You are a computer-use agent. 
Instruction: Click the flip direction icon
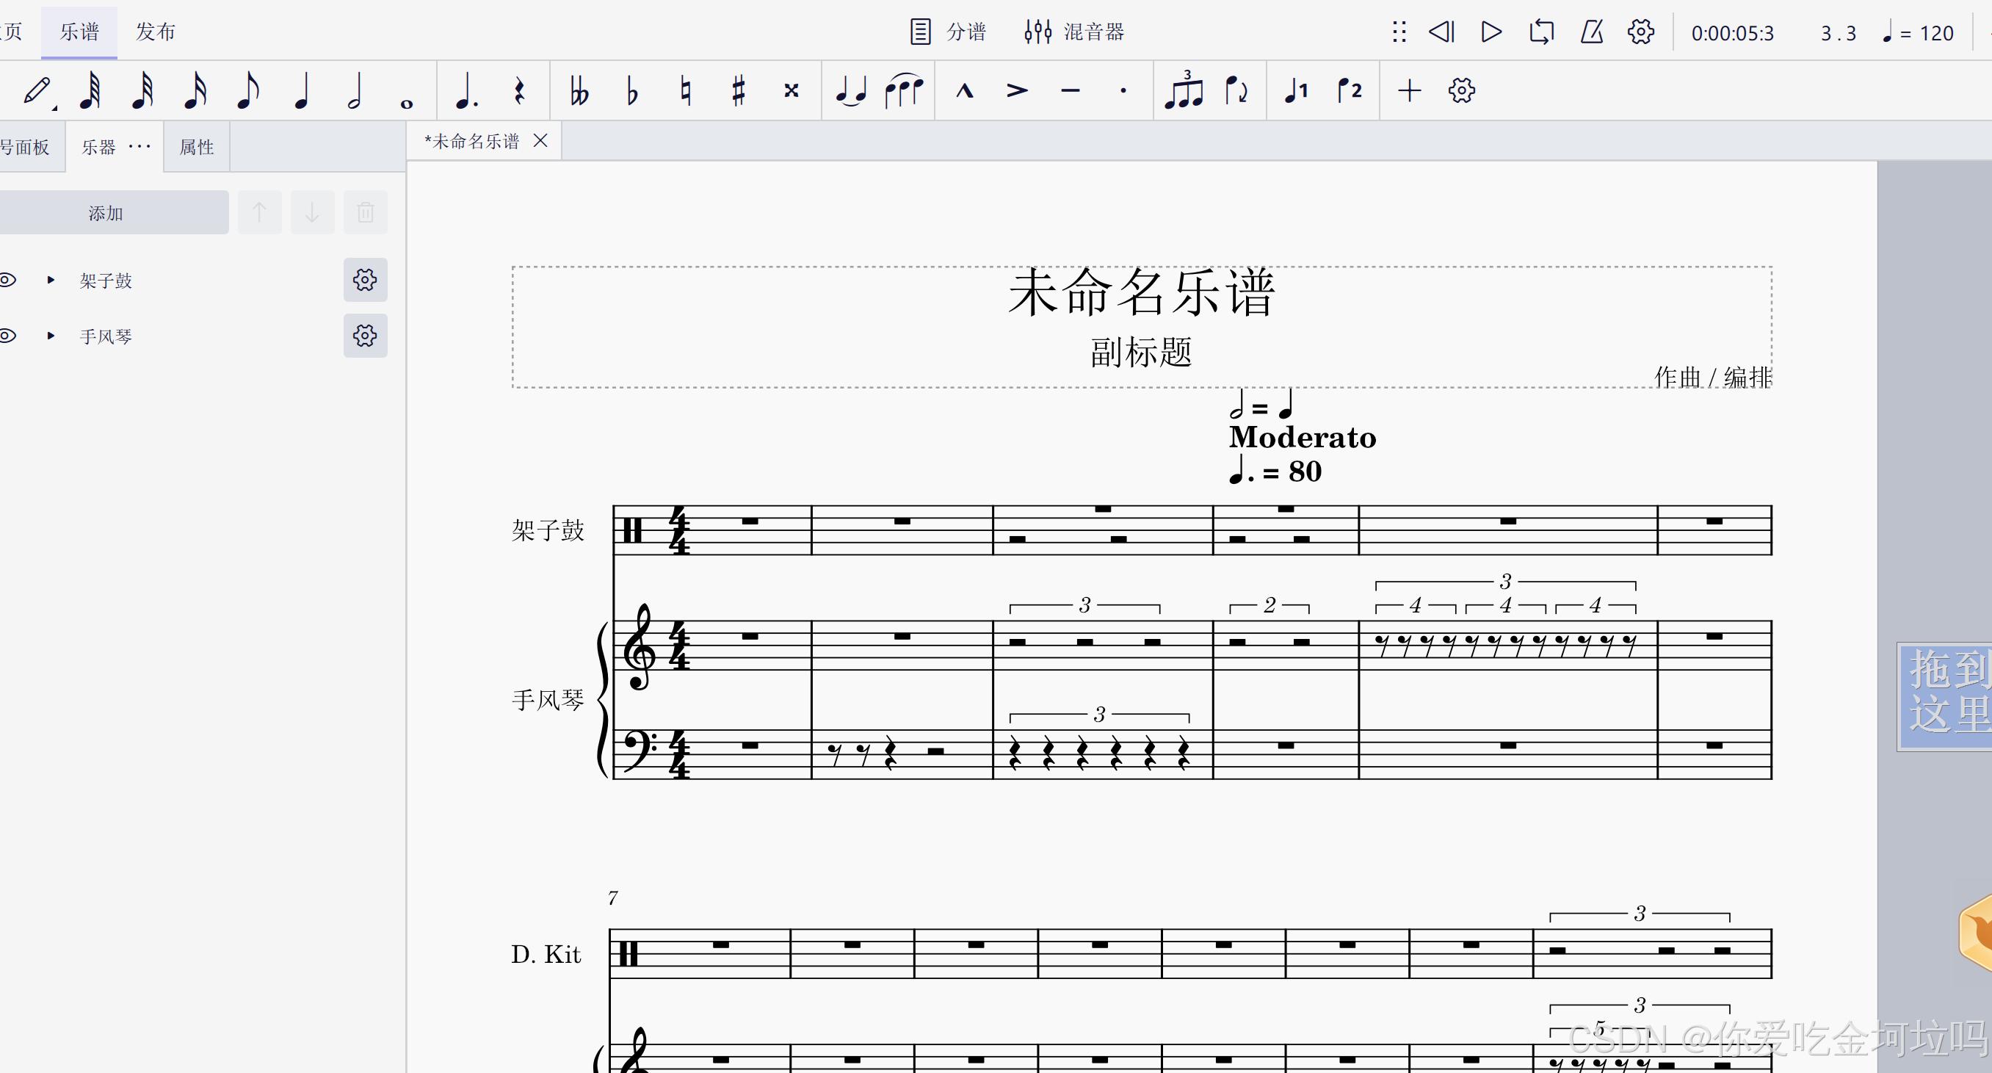click(1236, 90)
